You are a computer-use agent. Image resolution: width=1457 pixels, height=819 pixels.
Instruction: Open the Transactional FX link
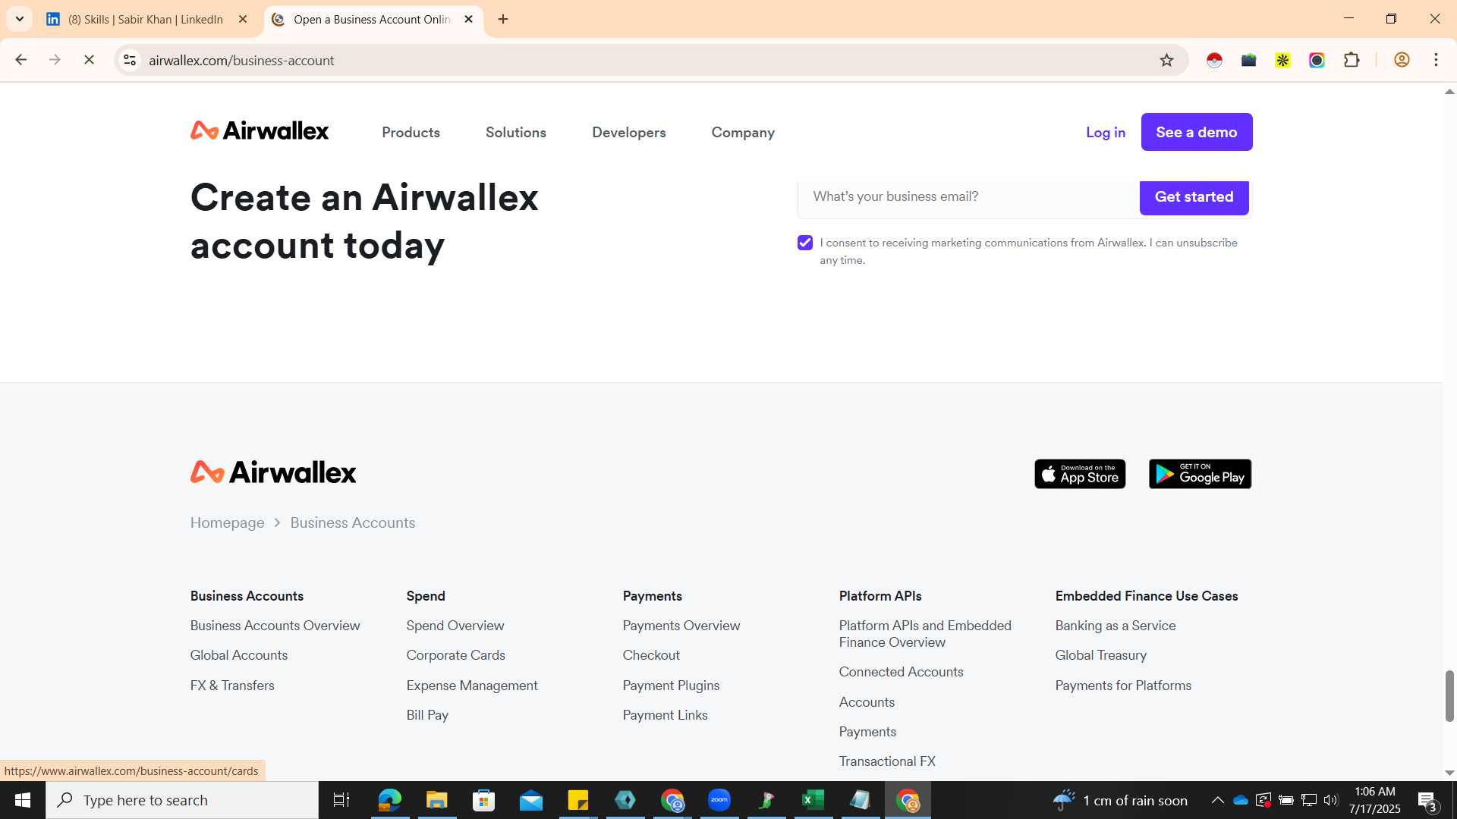click(887, 761)
